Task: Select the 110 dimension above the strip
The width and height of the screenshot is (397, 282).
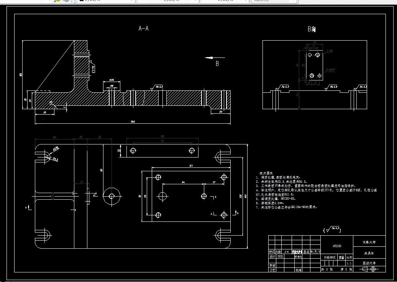Action: point(162,136)
